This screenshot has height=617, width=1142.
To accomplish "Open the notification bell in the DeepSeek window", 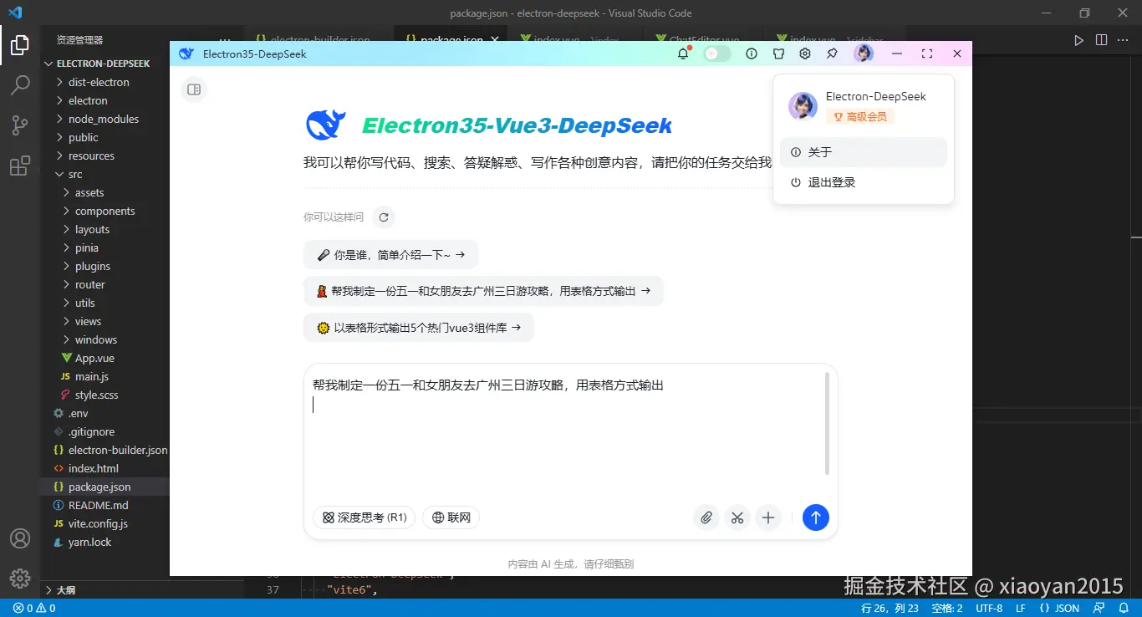I will pyautogui.click(x=683, y=54).
